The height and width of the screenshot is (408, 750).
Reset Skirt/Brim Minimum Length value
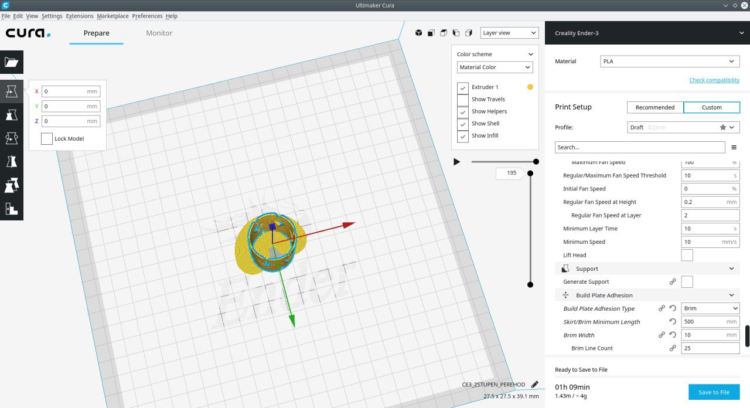coord(673,322)
